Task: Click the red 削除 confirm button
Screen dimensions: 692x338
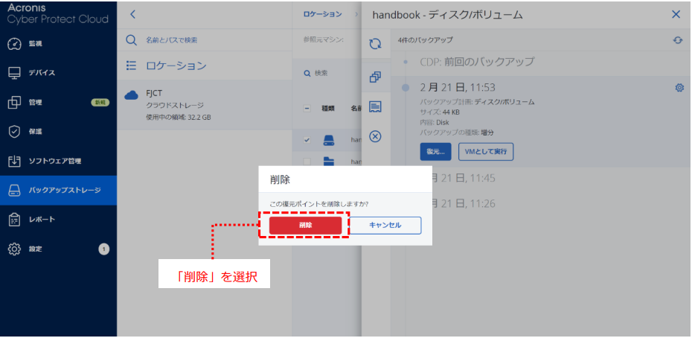Action: coord(305,225)
